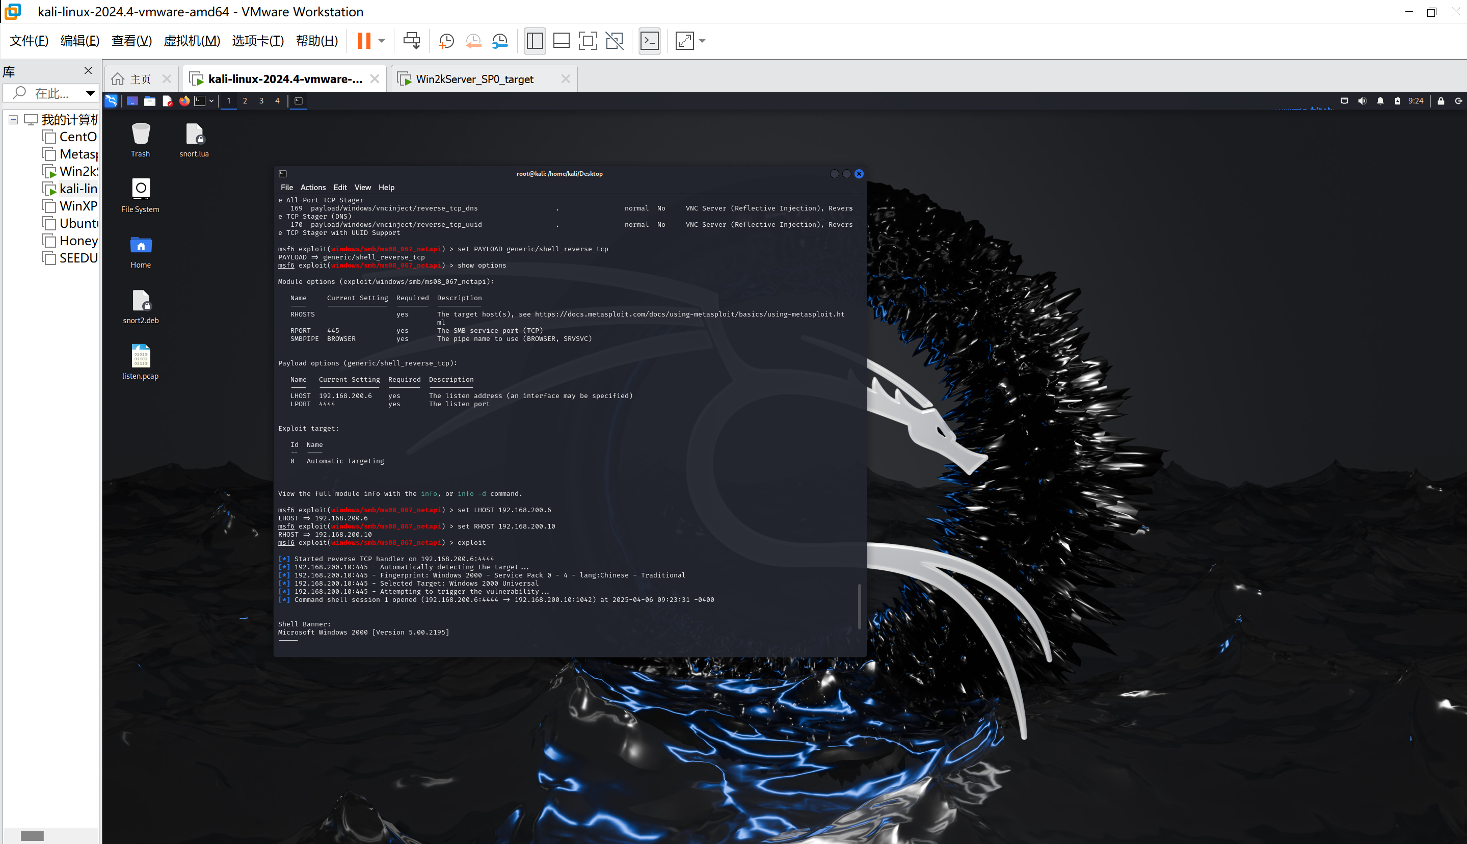The height and width of the screenshot is (844, 1467).
Task: Send Ctrl+Alt+Del to the virtual machine
Action: coord(411,41)
